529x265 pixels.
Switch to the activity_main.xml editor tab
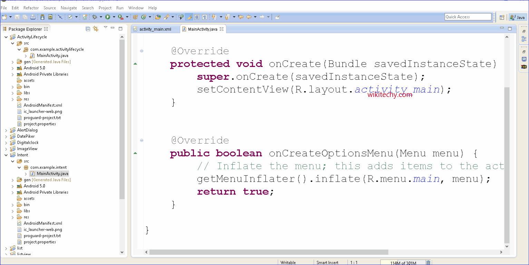click(155, 29)
